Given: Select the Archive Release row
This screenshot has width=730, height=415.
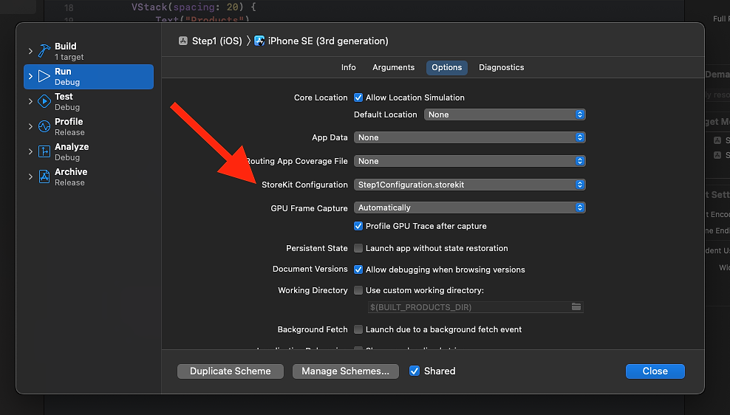Looking at the screenshot, I should (x=89, y=176).
